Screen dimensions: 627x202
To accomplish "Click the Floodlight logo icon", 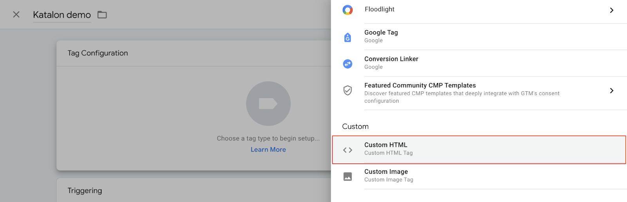I will 348,10.
